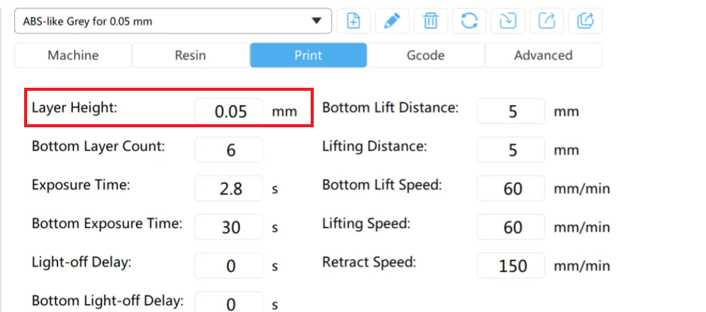The image size is (706, 312).
Task: Switch to the Machine tab
Action: (x=73, y=56)
